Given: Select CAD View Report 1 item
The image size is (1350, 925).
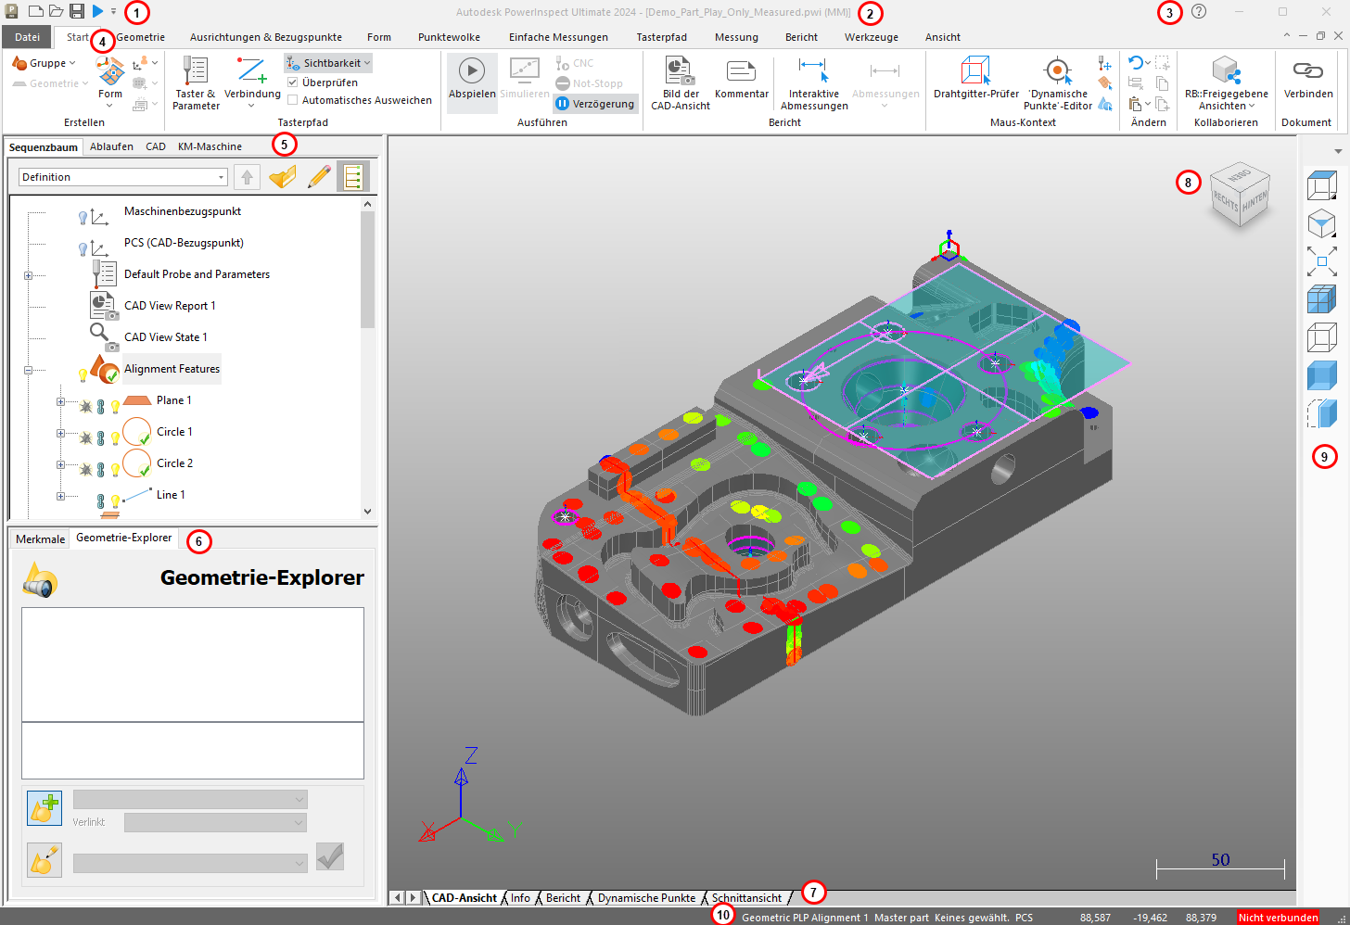Looking at the screenshot, I should point(170,306).
